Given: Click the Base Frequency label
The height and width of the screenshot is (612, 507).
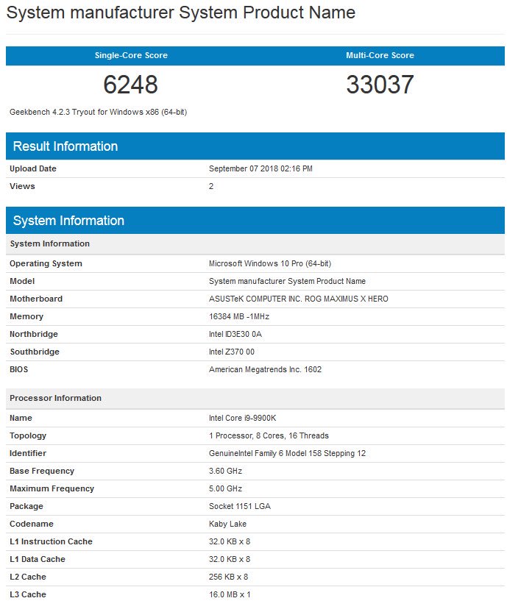Looking at the screenshot, I should pos(42,471).
